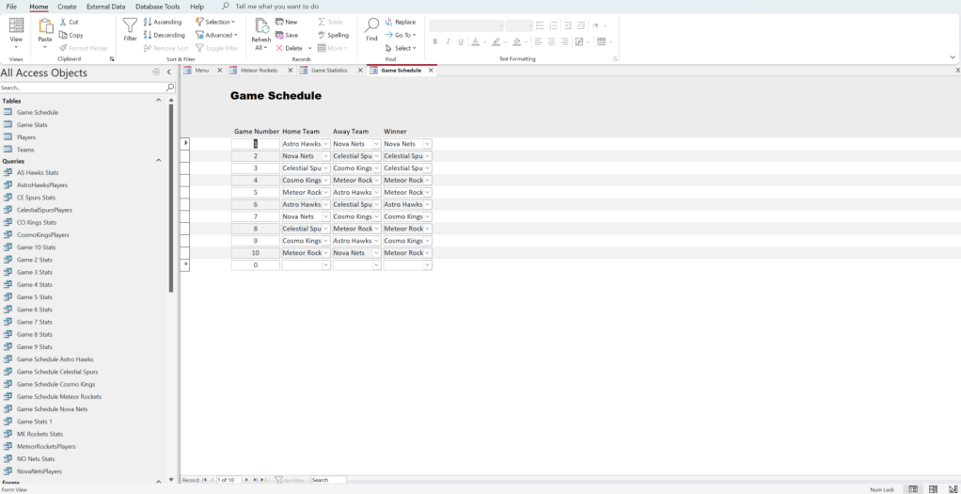Open the External Data ribbon tab
The height and width of the screenshot is (494, 961).
point(105,7)
